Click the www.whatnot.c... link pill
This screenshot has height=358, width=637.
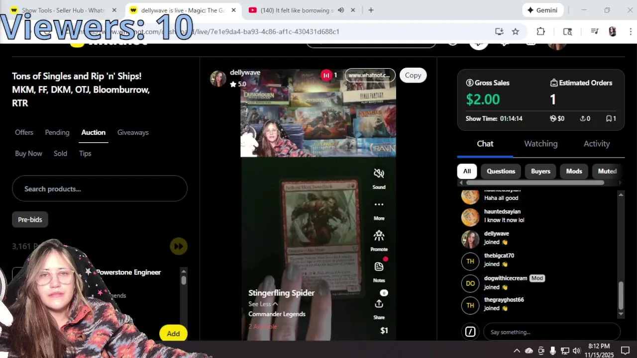click(x=370, y=75)
